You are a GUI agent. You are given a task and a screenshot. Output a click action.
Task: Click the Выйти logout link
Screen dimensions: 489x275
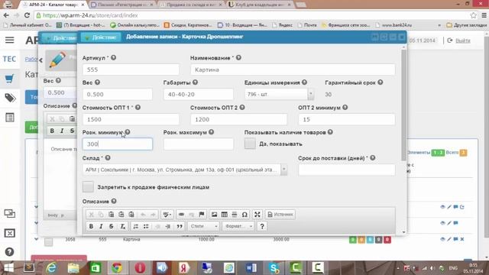coord(462,40)
